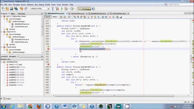194x109 pixels.
Task: Switch to the Services tab
Action: (22, 14)
